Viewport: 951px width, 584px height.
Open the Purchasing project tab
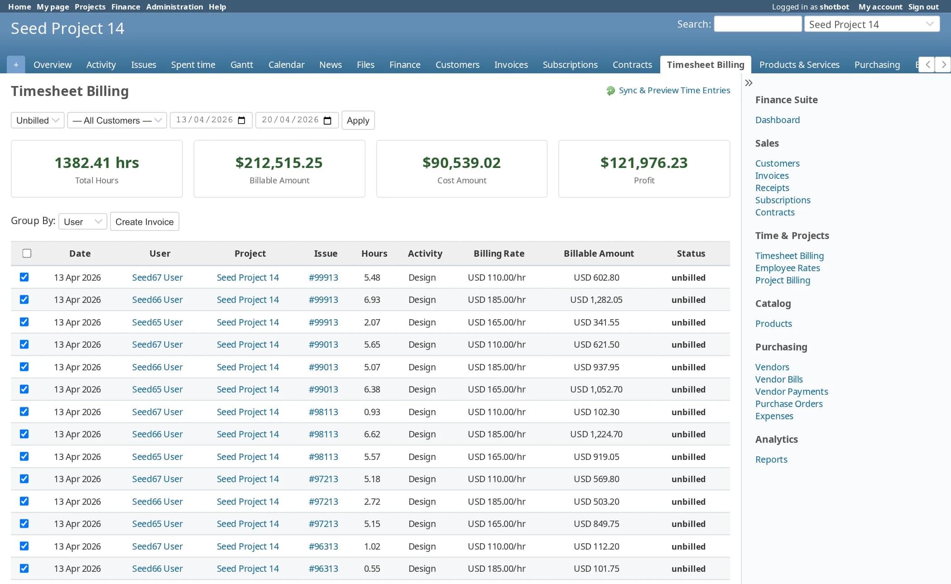coord(877,65)
